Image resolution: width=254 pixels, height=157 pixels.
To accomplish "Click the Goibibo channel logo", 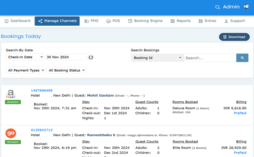I will [11, 133].
